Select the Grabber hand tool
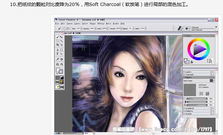This screenshot has width=223, height=135. pyautogui.click(x=62, y=64)
